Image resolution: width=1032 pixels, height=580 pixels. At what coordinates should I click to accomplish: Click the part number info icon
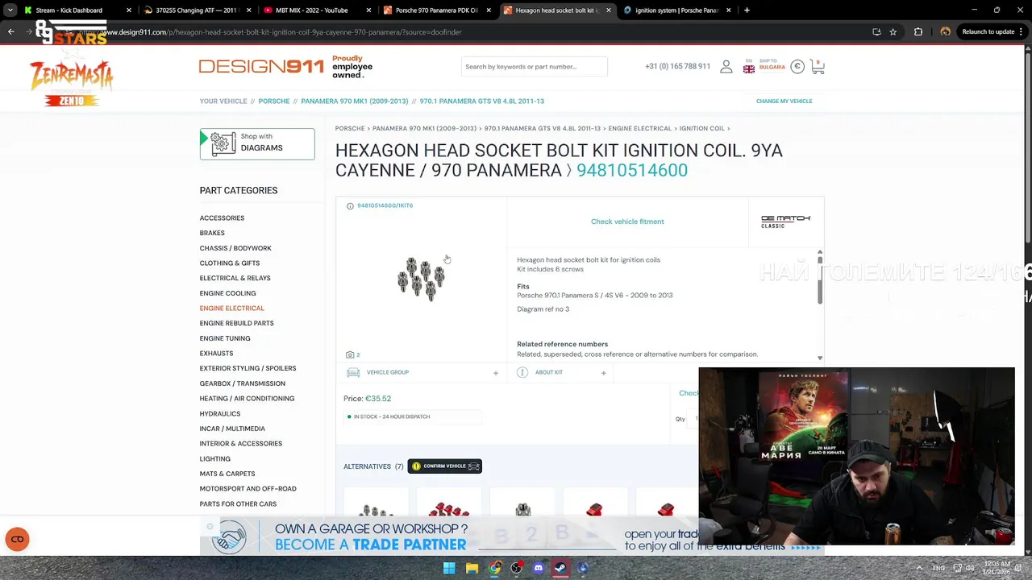350,206
